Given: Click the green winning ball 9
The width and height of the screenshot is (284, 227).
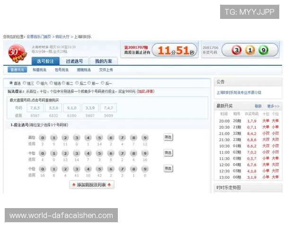Looking at the screenshot, I should pyautogui.click(x=263, y=50).
